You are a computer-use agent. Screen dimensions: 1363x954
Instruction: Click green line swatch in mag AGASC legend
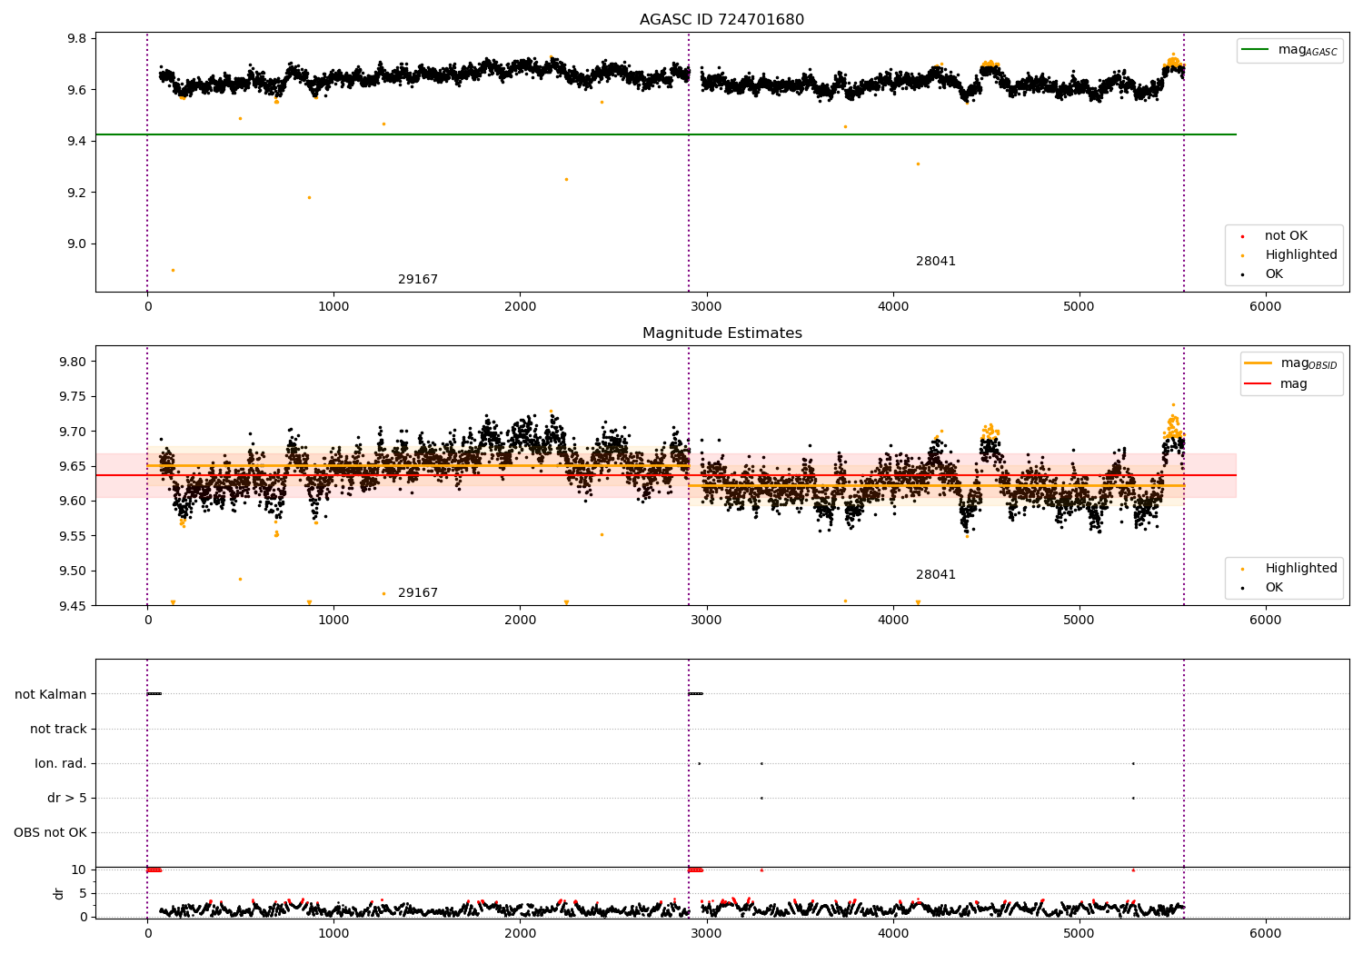coord(1256,50)
